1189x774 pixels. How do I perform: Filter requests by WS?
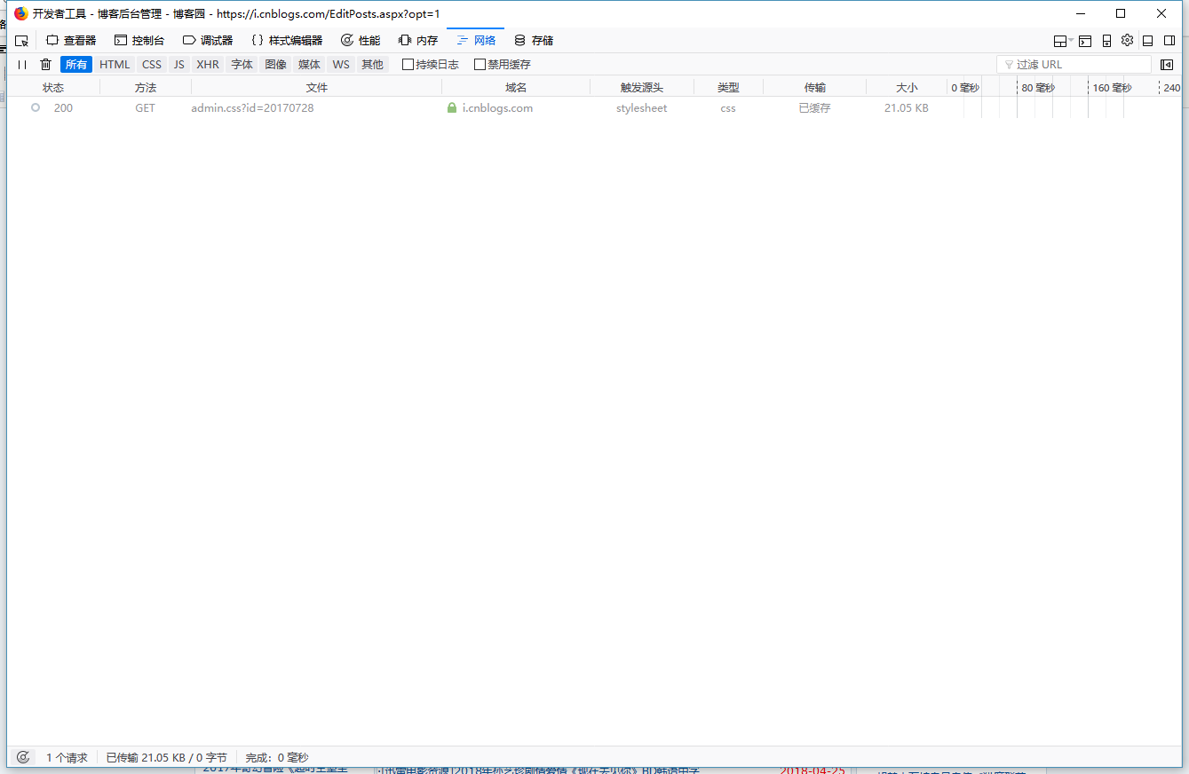341,65
